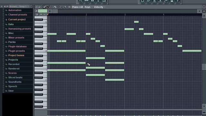Viewport: 206px width, 116px height.
Task: Select the Draw pencil tool
Action: [x=45, y=7]
